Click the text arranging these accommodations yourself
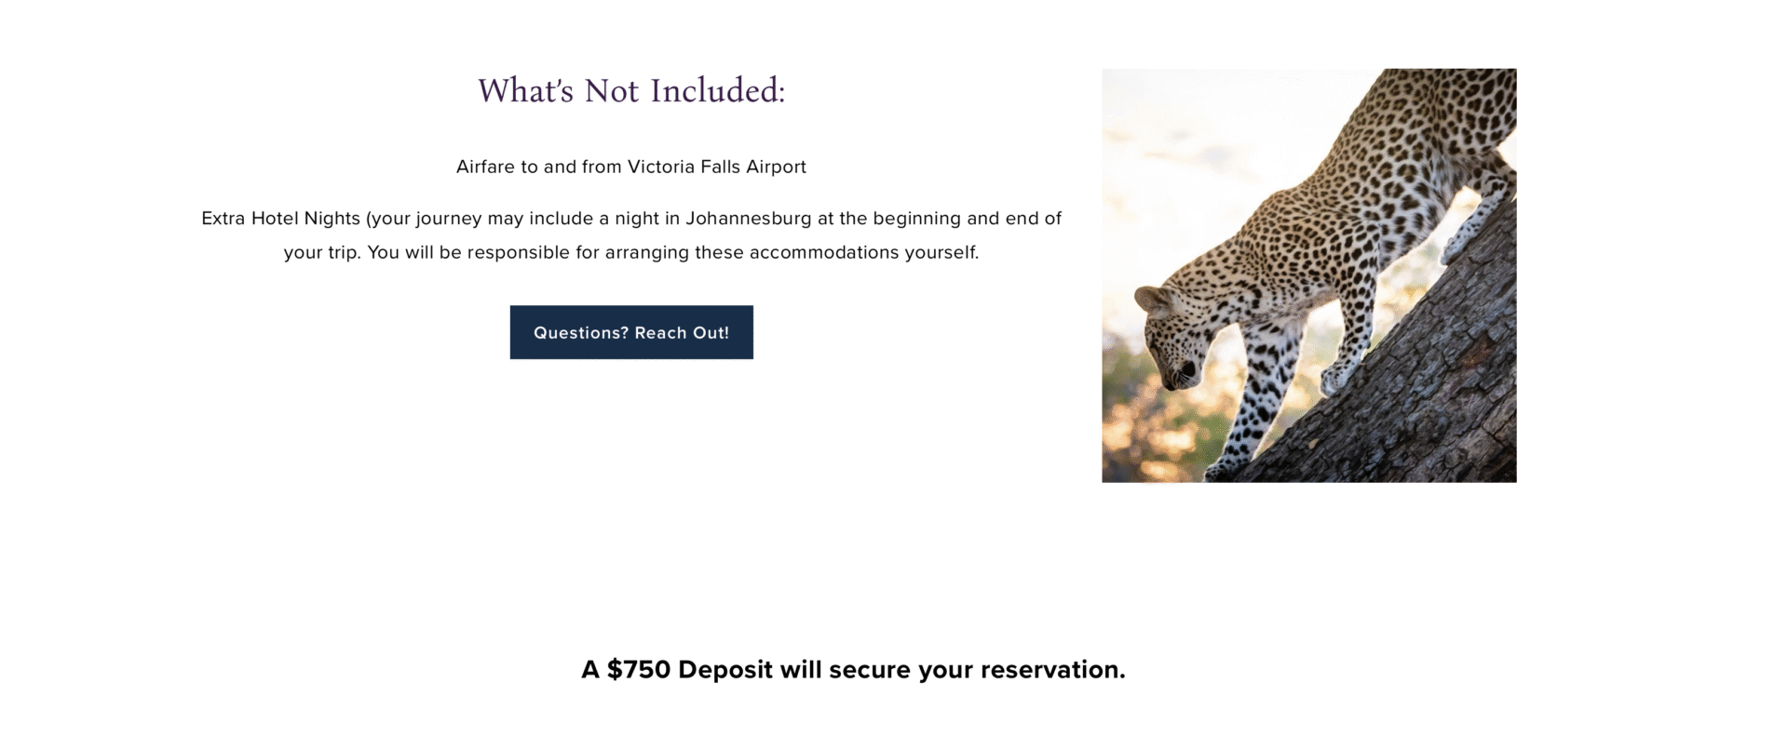This screenshot has height=736, width=1788. tap(792, 252)
